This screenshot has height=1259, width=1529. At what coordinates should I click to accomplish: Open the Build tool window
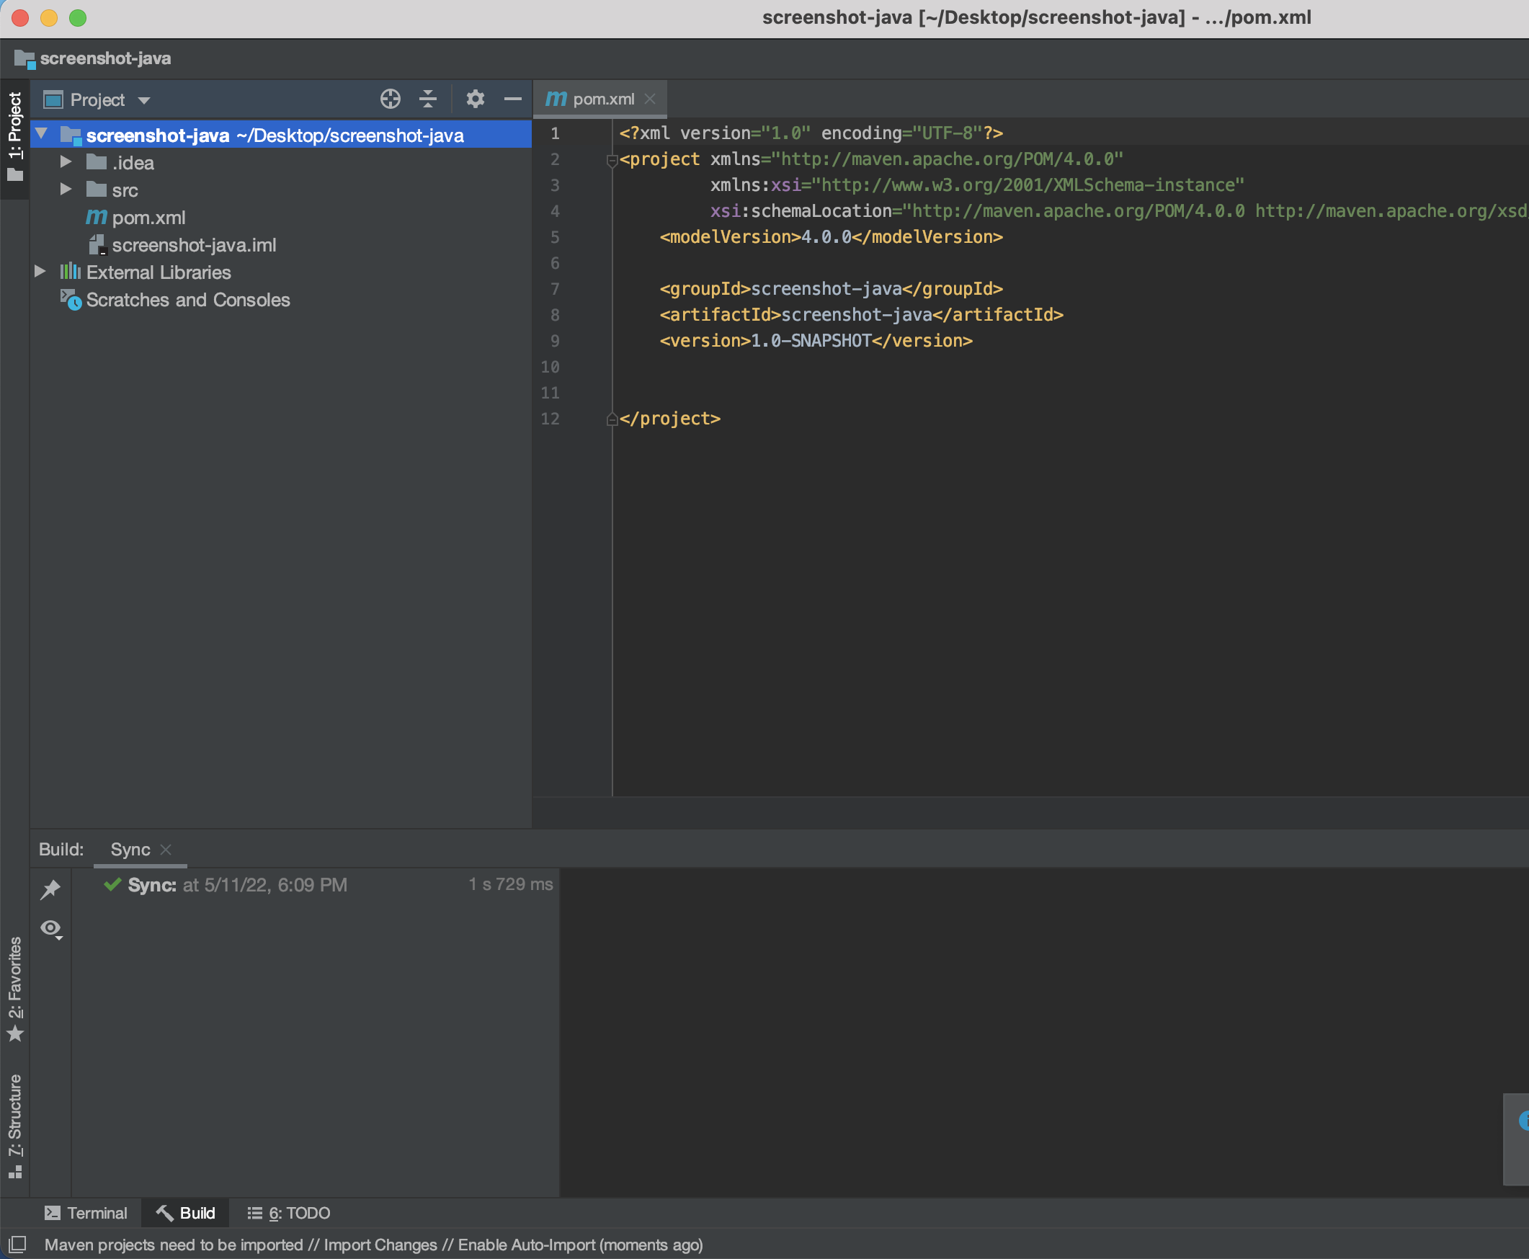(x=185, y=1212)
